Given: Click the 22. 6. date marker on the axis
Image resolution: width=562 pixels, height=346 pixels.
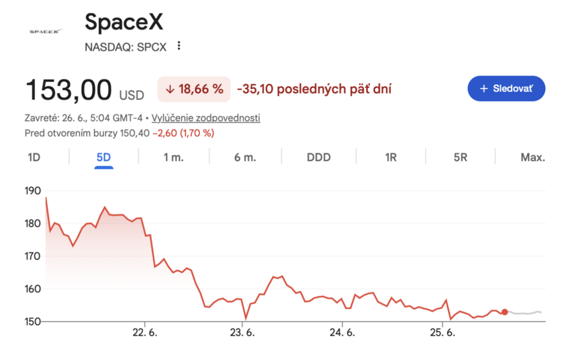Looking at the screenshot, I should click(x=145, y=332).
